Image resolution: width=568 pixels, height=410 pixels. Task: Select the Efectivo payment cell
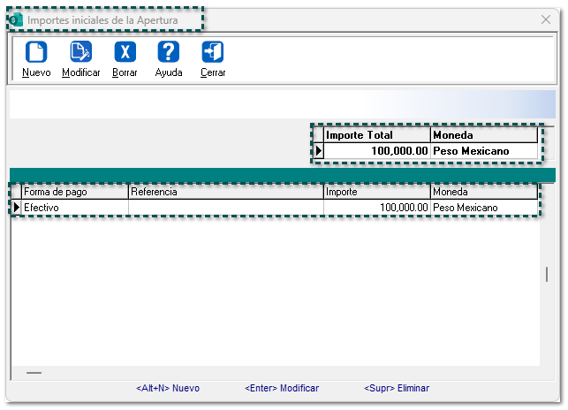point(74,208)
